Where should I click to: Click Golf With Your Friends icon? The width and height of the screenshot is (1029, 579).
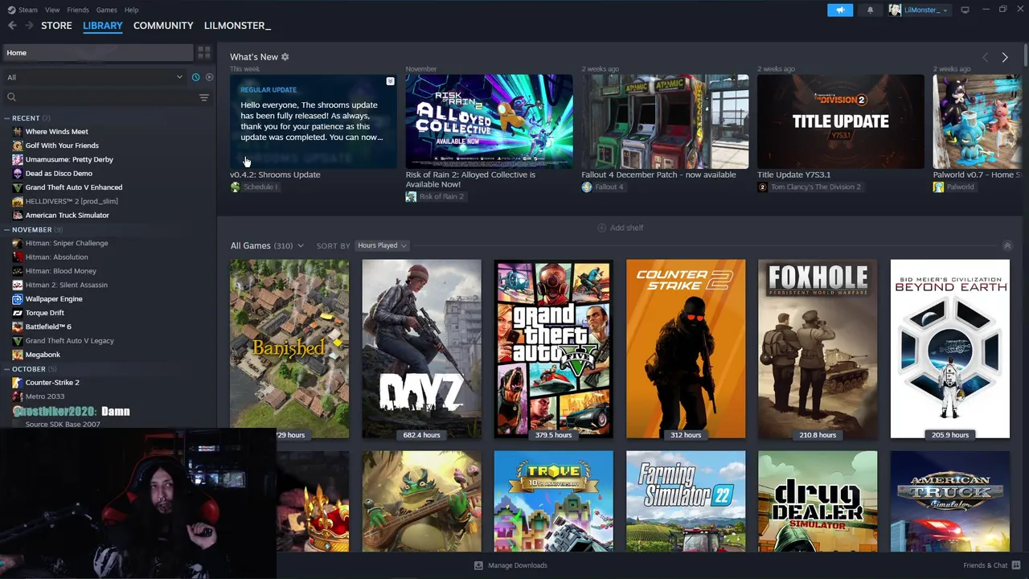[x=18, y=146]
